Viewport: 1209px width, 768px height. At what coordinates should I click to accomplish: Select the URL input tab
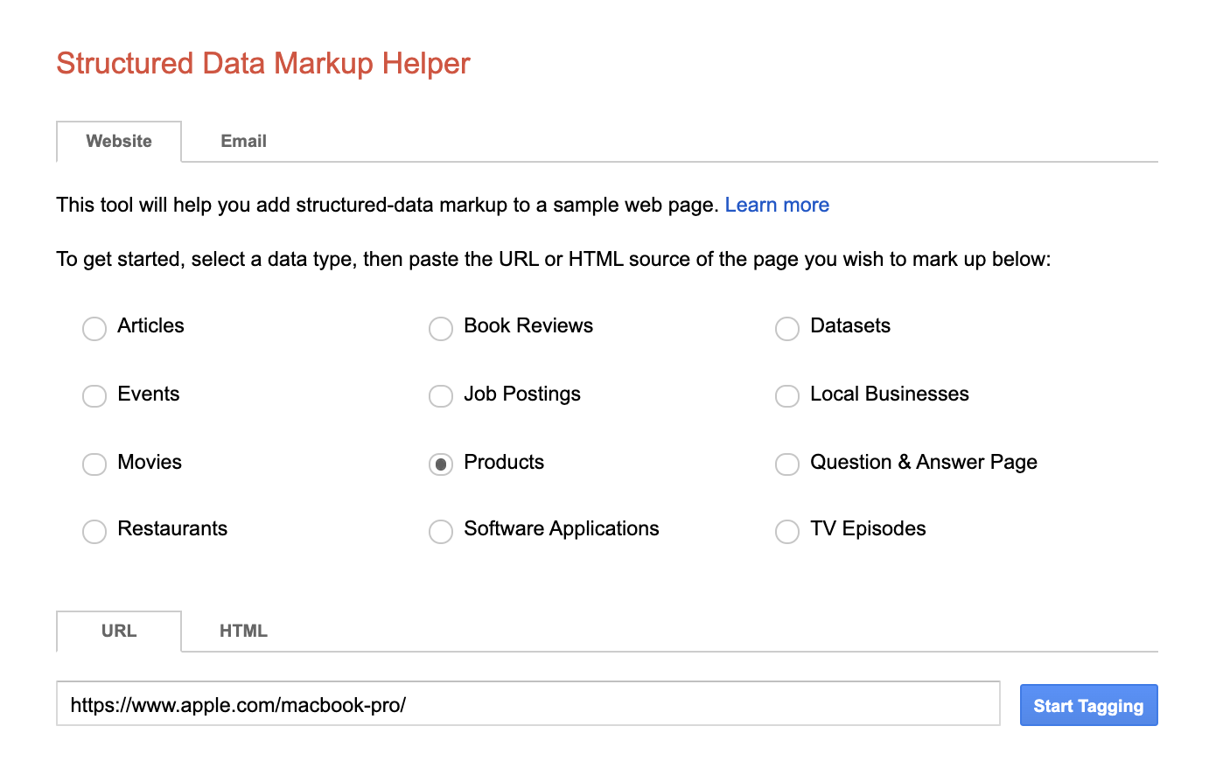coord(118,631)
